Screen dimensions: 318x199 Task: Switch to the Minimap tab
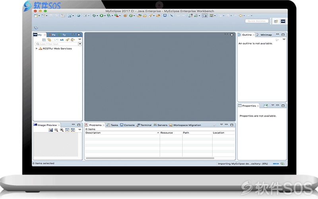click(x=264, y=35)
